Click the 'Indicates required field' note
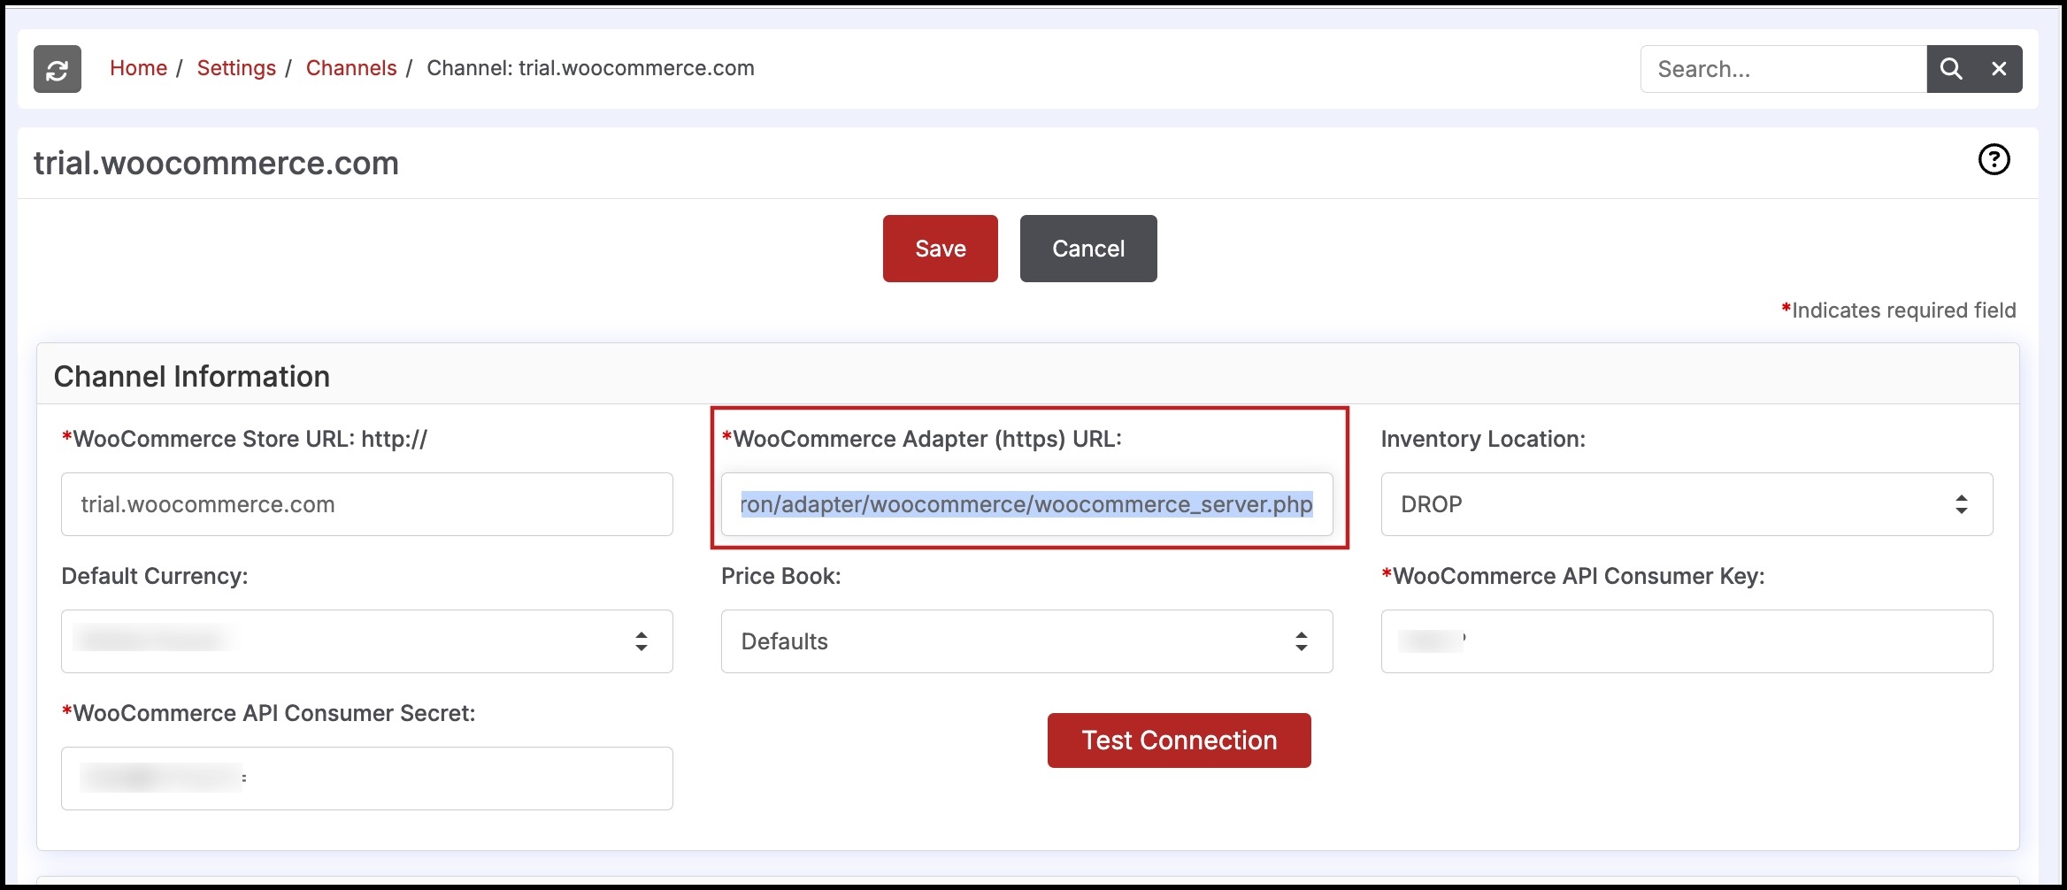Screen dimensions: 2067x890 tap(1898, 311)
